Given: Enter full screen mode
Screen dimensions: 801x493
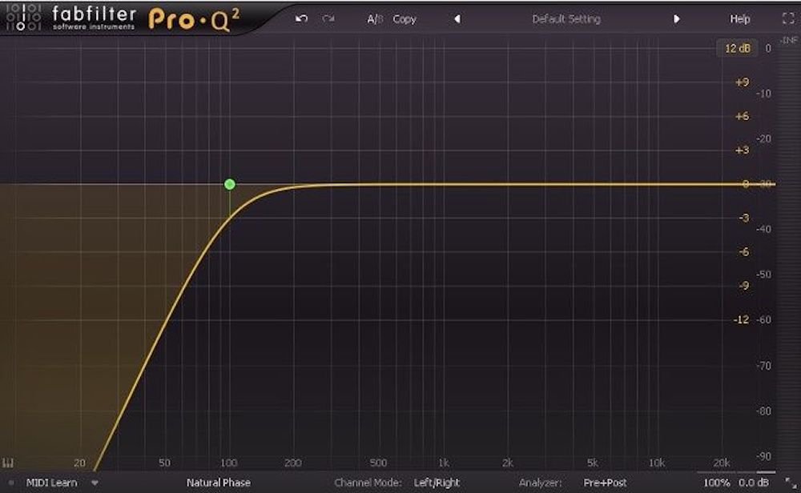Looking at the screenshot, I should 786,18.
